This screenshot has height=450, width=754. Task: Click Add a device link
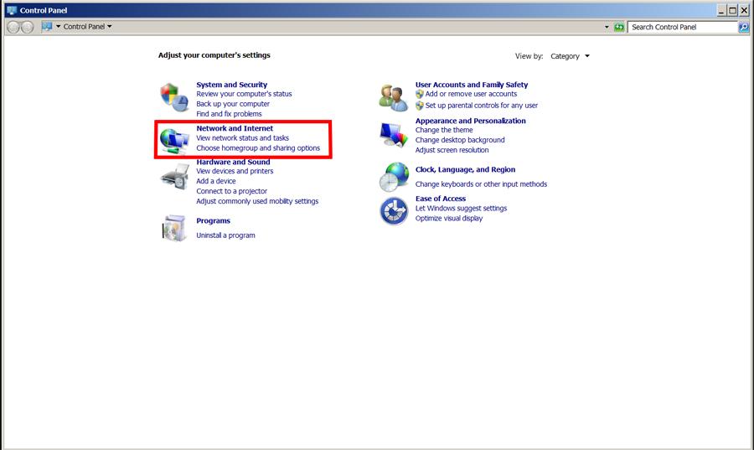tap(216, 181)
